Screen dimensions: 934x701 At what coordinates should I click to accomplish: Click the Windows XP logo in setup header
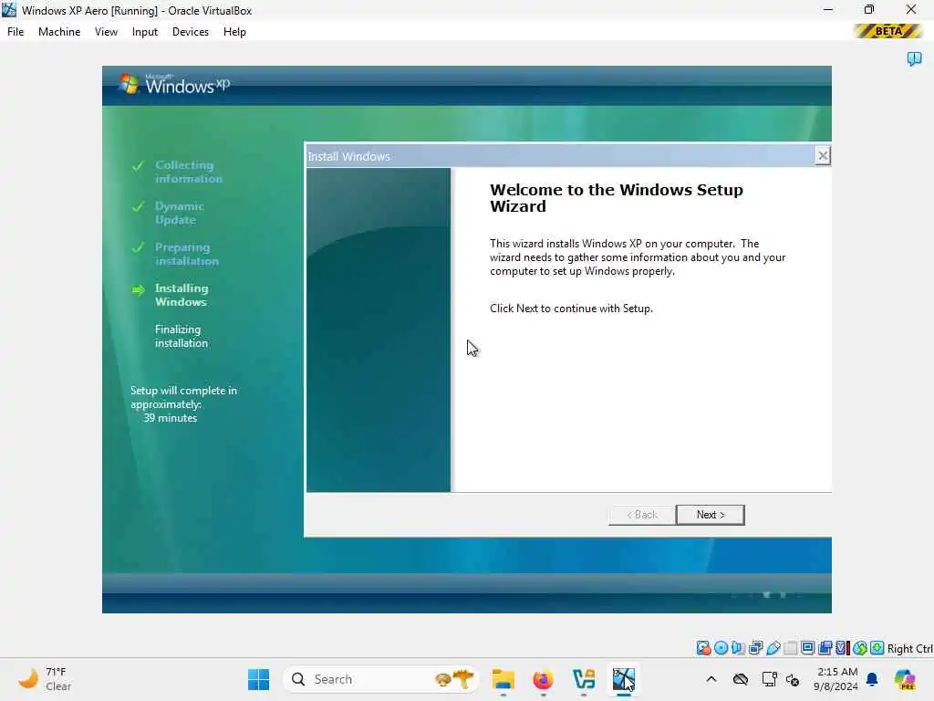(x=174, y=84)
